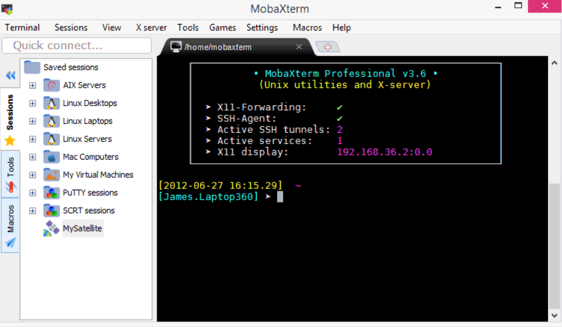Click the PuTTY sessions folder icon
The image size is (562, 327).
click(x=51, y=192)
